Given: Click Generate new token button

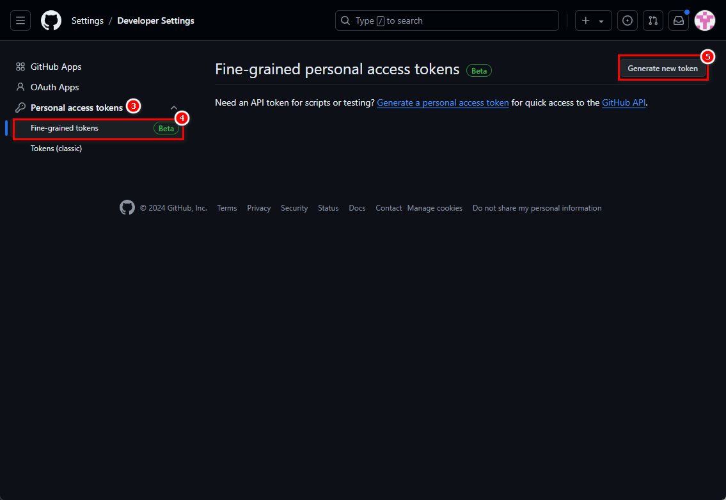Looking at the screenshot, I should (x=663, y=68).
